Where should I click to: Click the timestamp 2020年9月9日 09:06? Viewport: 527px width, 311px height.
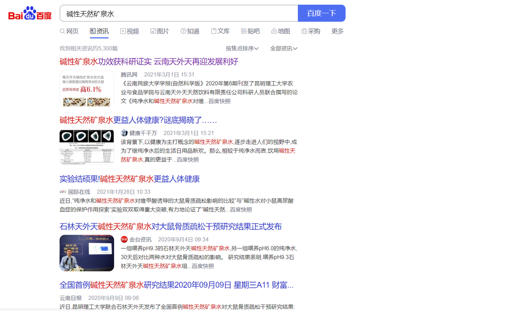coord(113,298)
